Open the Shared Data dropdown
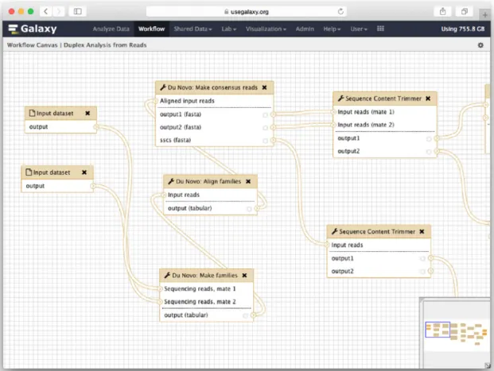This screenshot has width=494, height=371. pyautogui.click(x=193, y=29)
